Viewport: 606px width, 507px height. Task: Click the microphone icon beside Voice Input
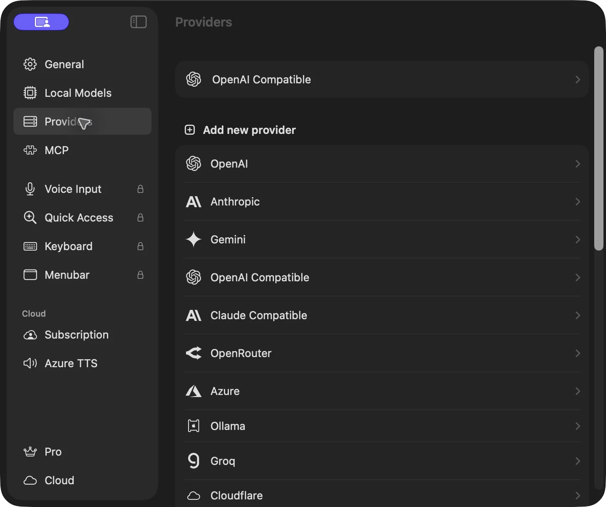pos(30,189)
